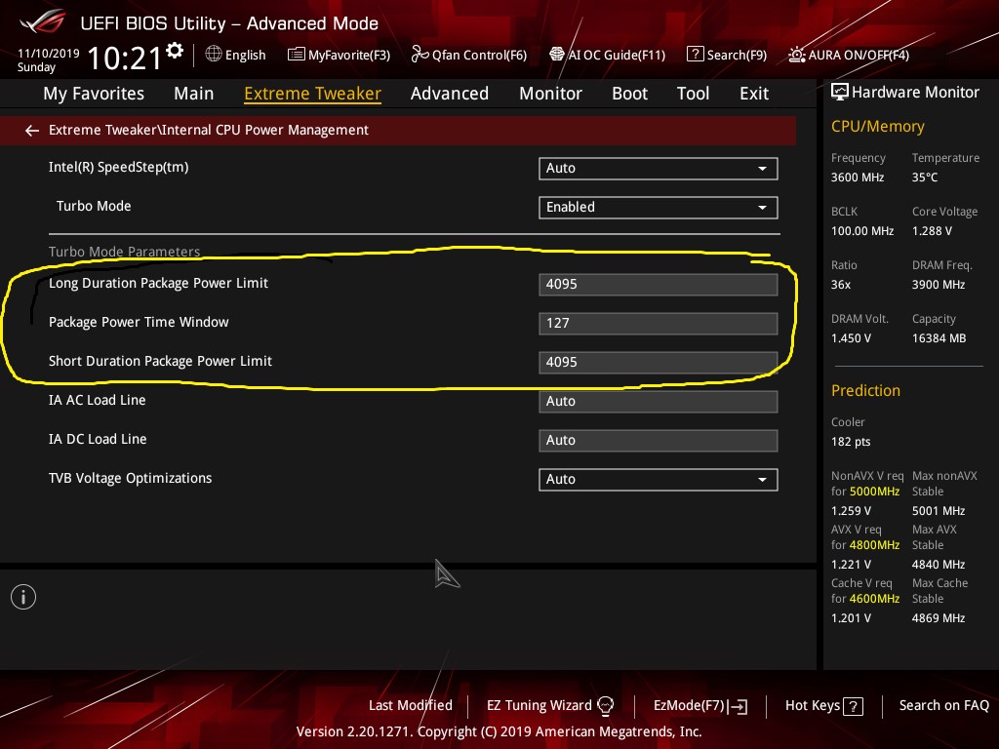The width and height of the screenshot is (999, 749).
Task: Click the ROG logo
Action: [x=42, y=21]
